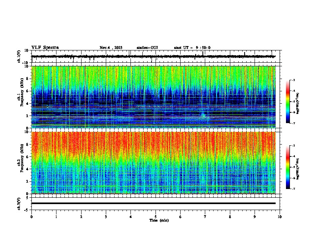This screenshot has height=243, width=315.
Task: Click the 8 kHz tick on ch.1 frequency axis
Action: pos(27,79)
